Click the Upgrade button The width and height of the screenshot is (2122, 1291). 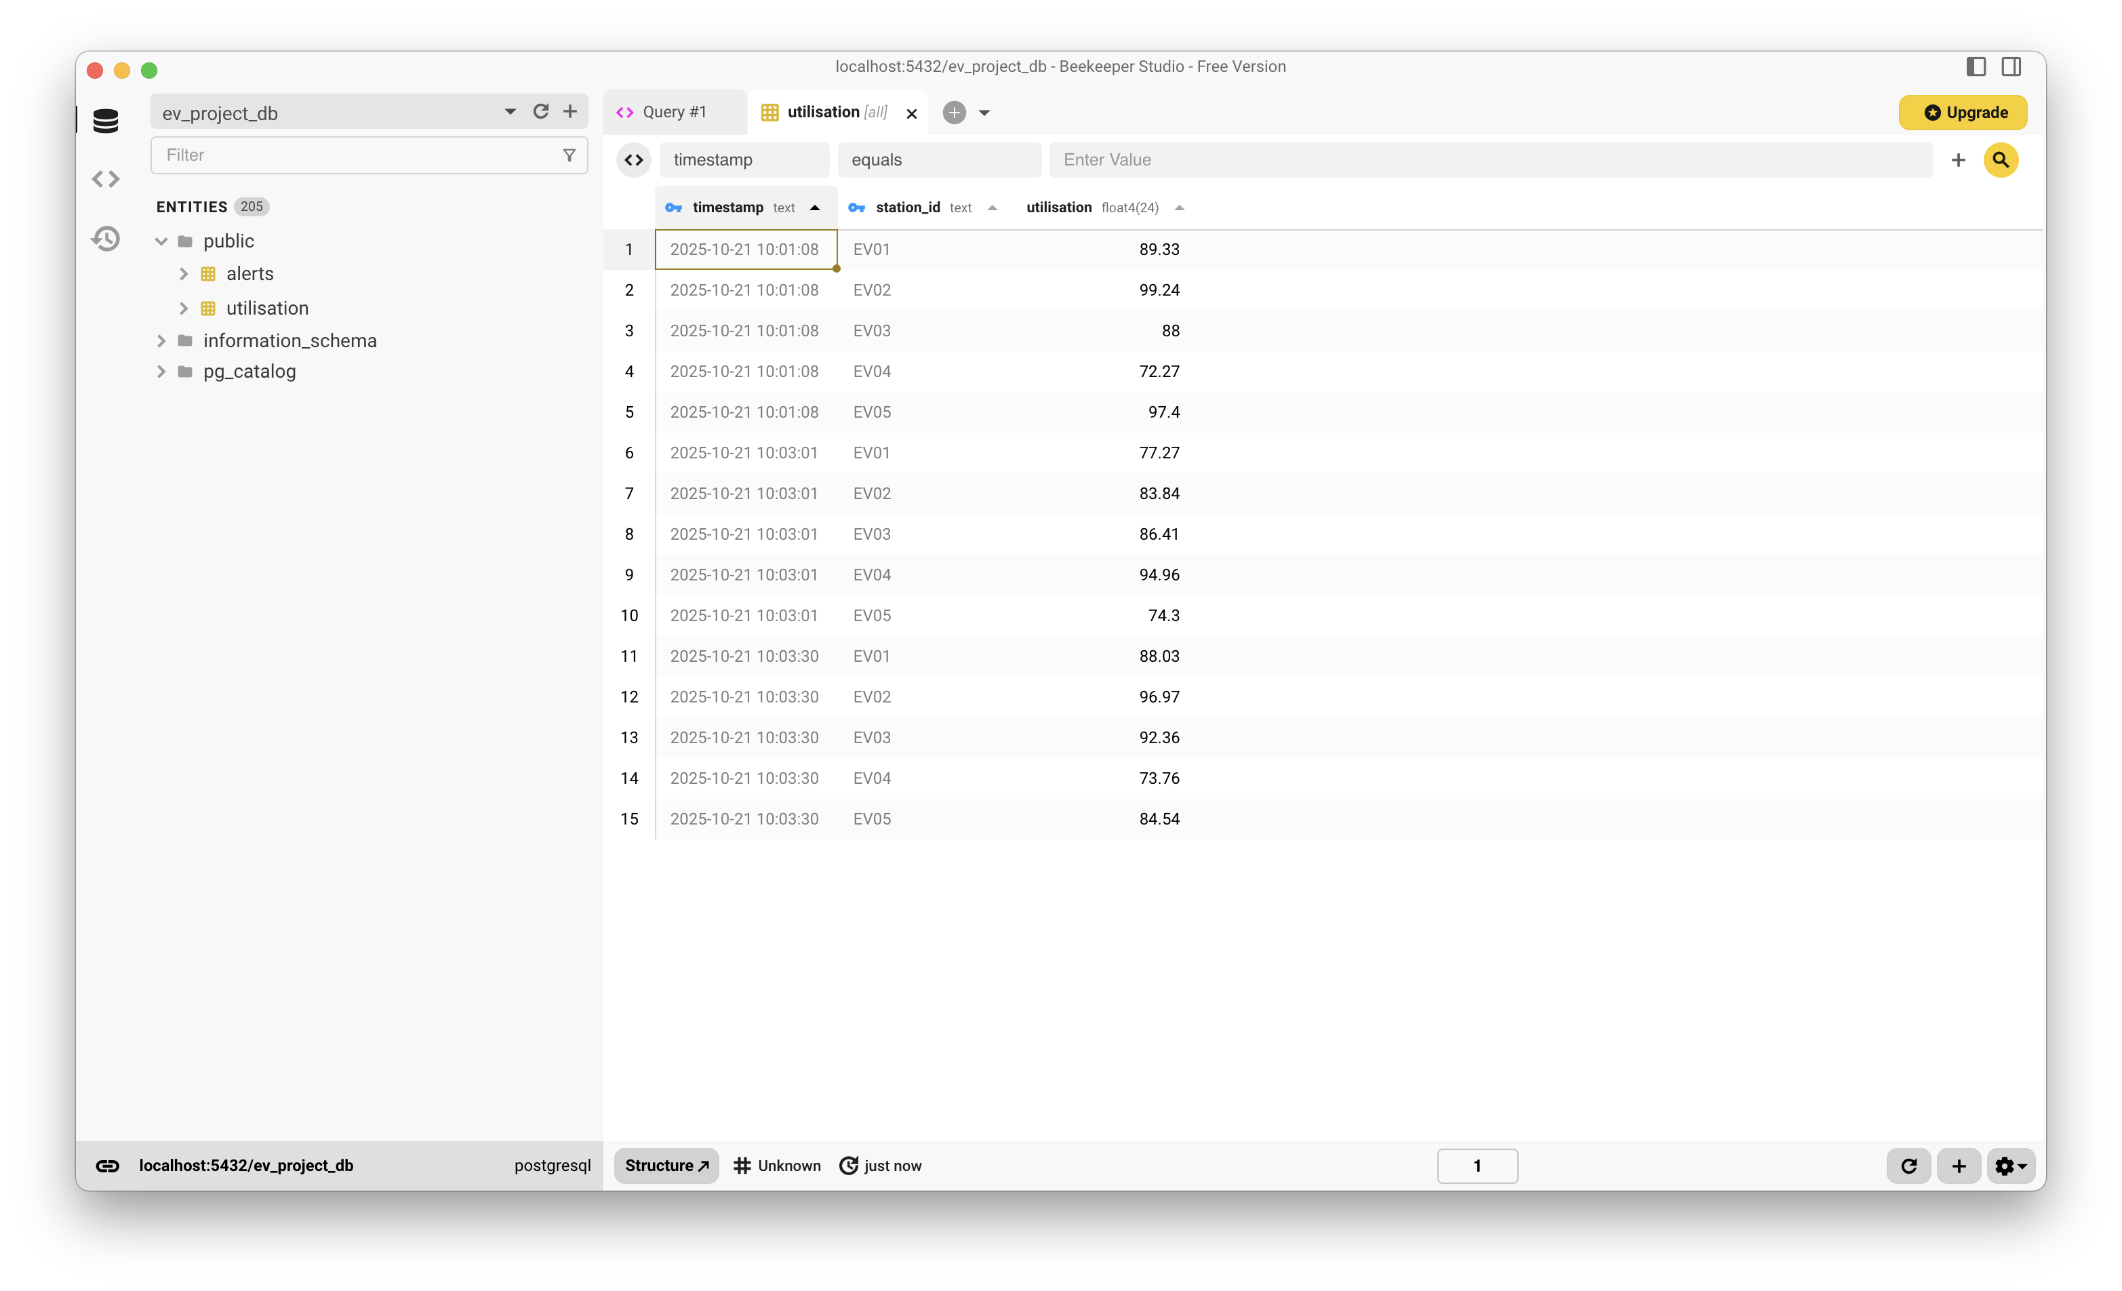click(x=1963, y=113)
